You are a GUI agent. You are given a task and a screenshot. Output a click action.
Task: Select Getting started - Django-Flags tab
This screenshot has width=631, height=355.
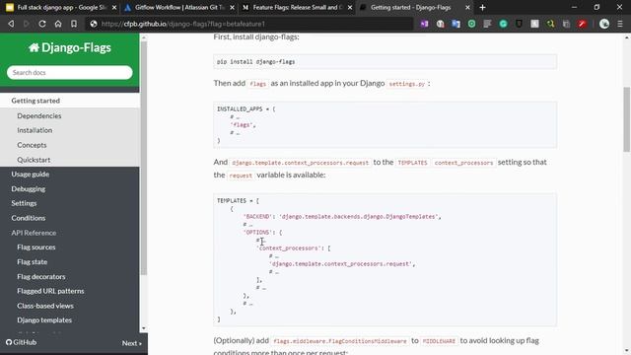pos(414,7)
